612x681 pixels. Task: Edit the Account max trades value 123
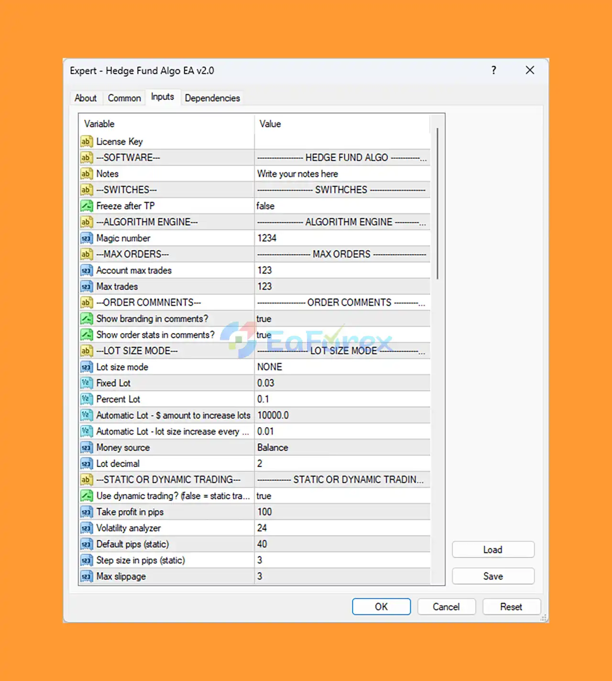click(x=342, y=270)
